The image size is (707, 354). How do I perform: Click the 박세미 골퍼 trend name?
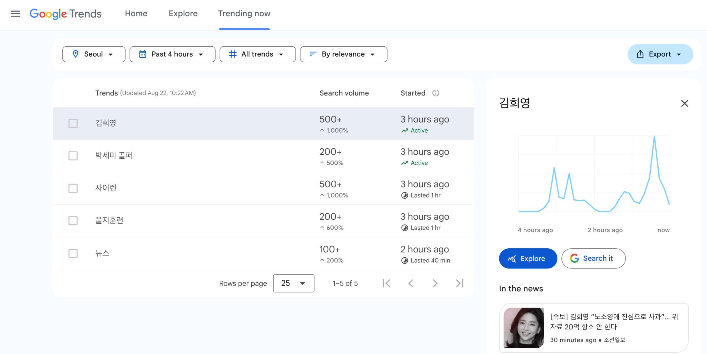(x=114, y=156)
